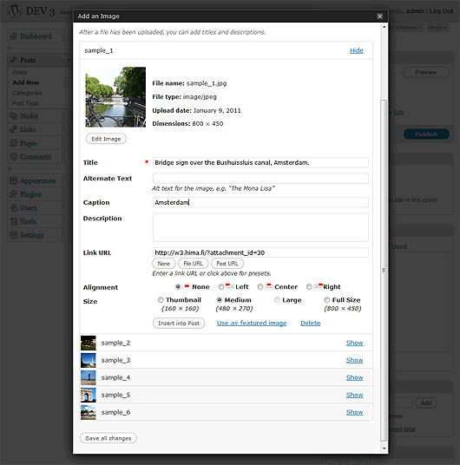Click the Links chain icon
Viewport: 460px width, 465px height.
14,129
